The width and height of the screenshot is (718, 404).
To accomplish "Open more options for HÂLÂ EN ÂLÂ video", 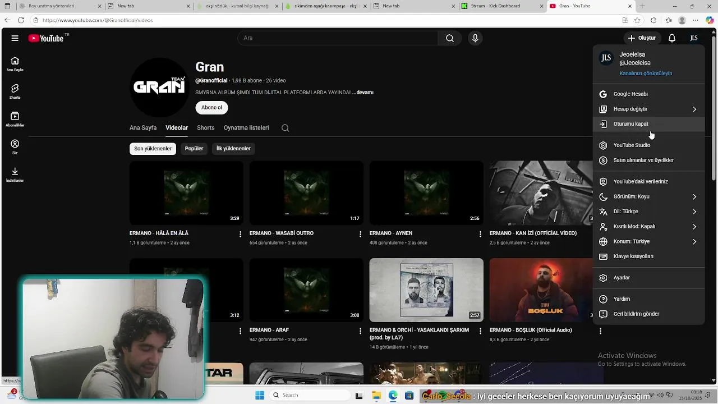I will pyautogui.click(x=241, y=234).
